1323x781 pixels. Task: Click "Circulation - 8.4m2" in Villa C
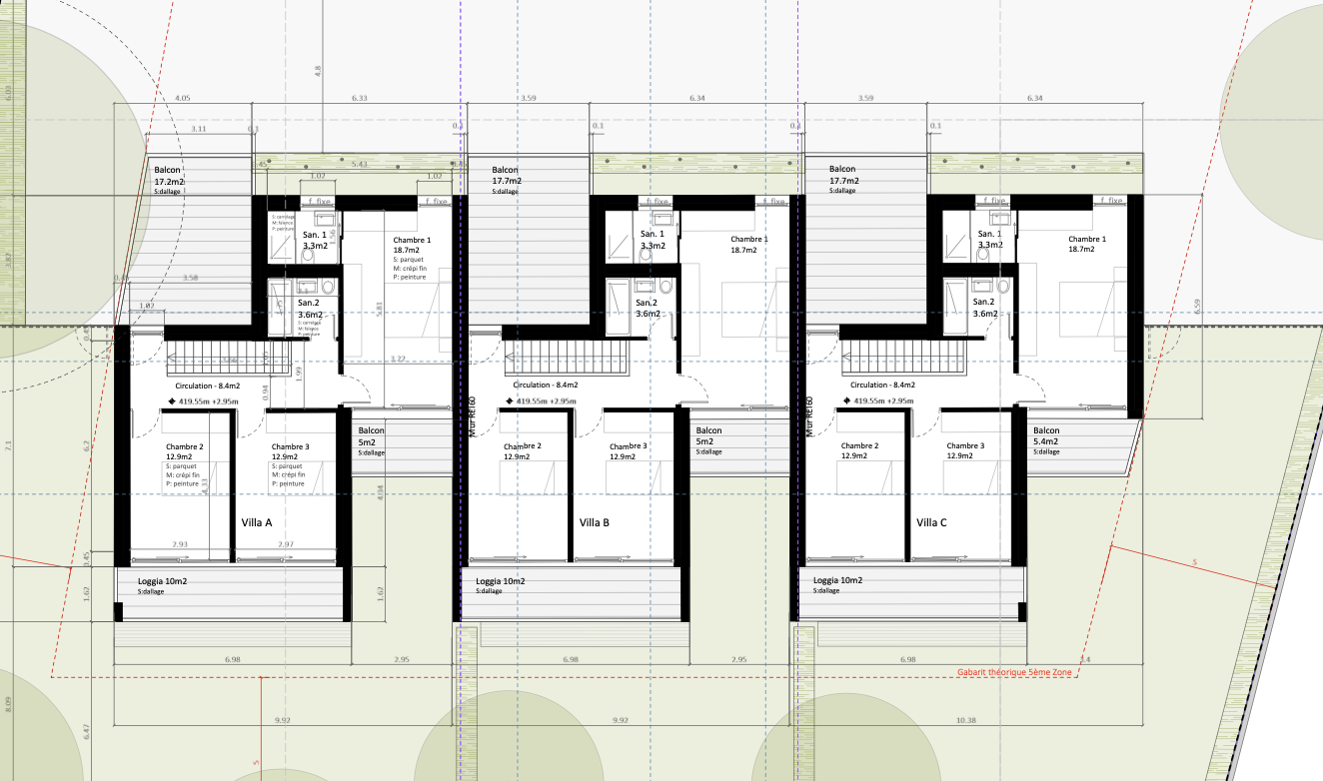[x=882, y=386]
